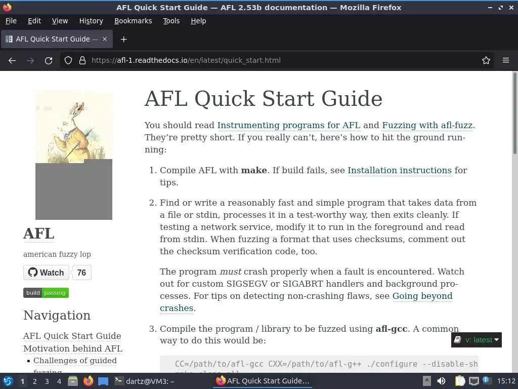Open the clipboard manager tray icon

460,381
